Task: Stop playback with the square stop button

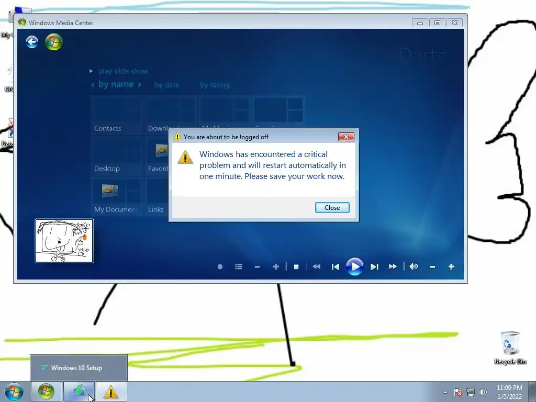Action: coord(296,266)
